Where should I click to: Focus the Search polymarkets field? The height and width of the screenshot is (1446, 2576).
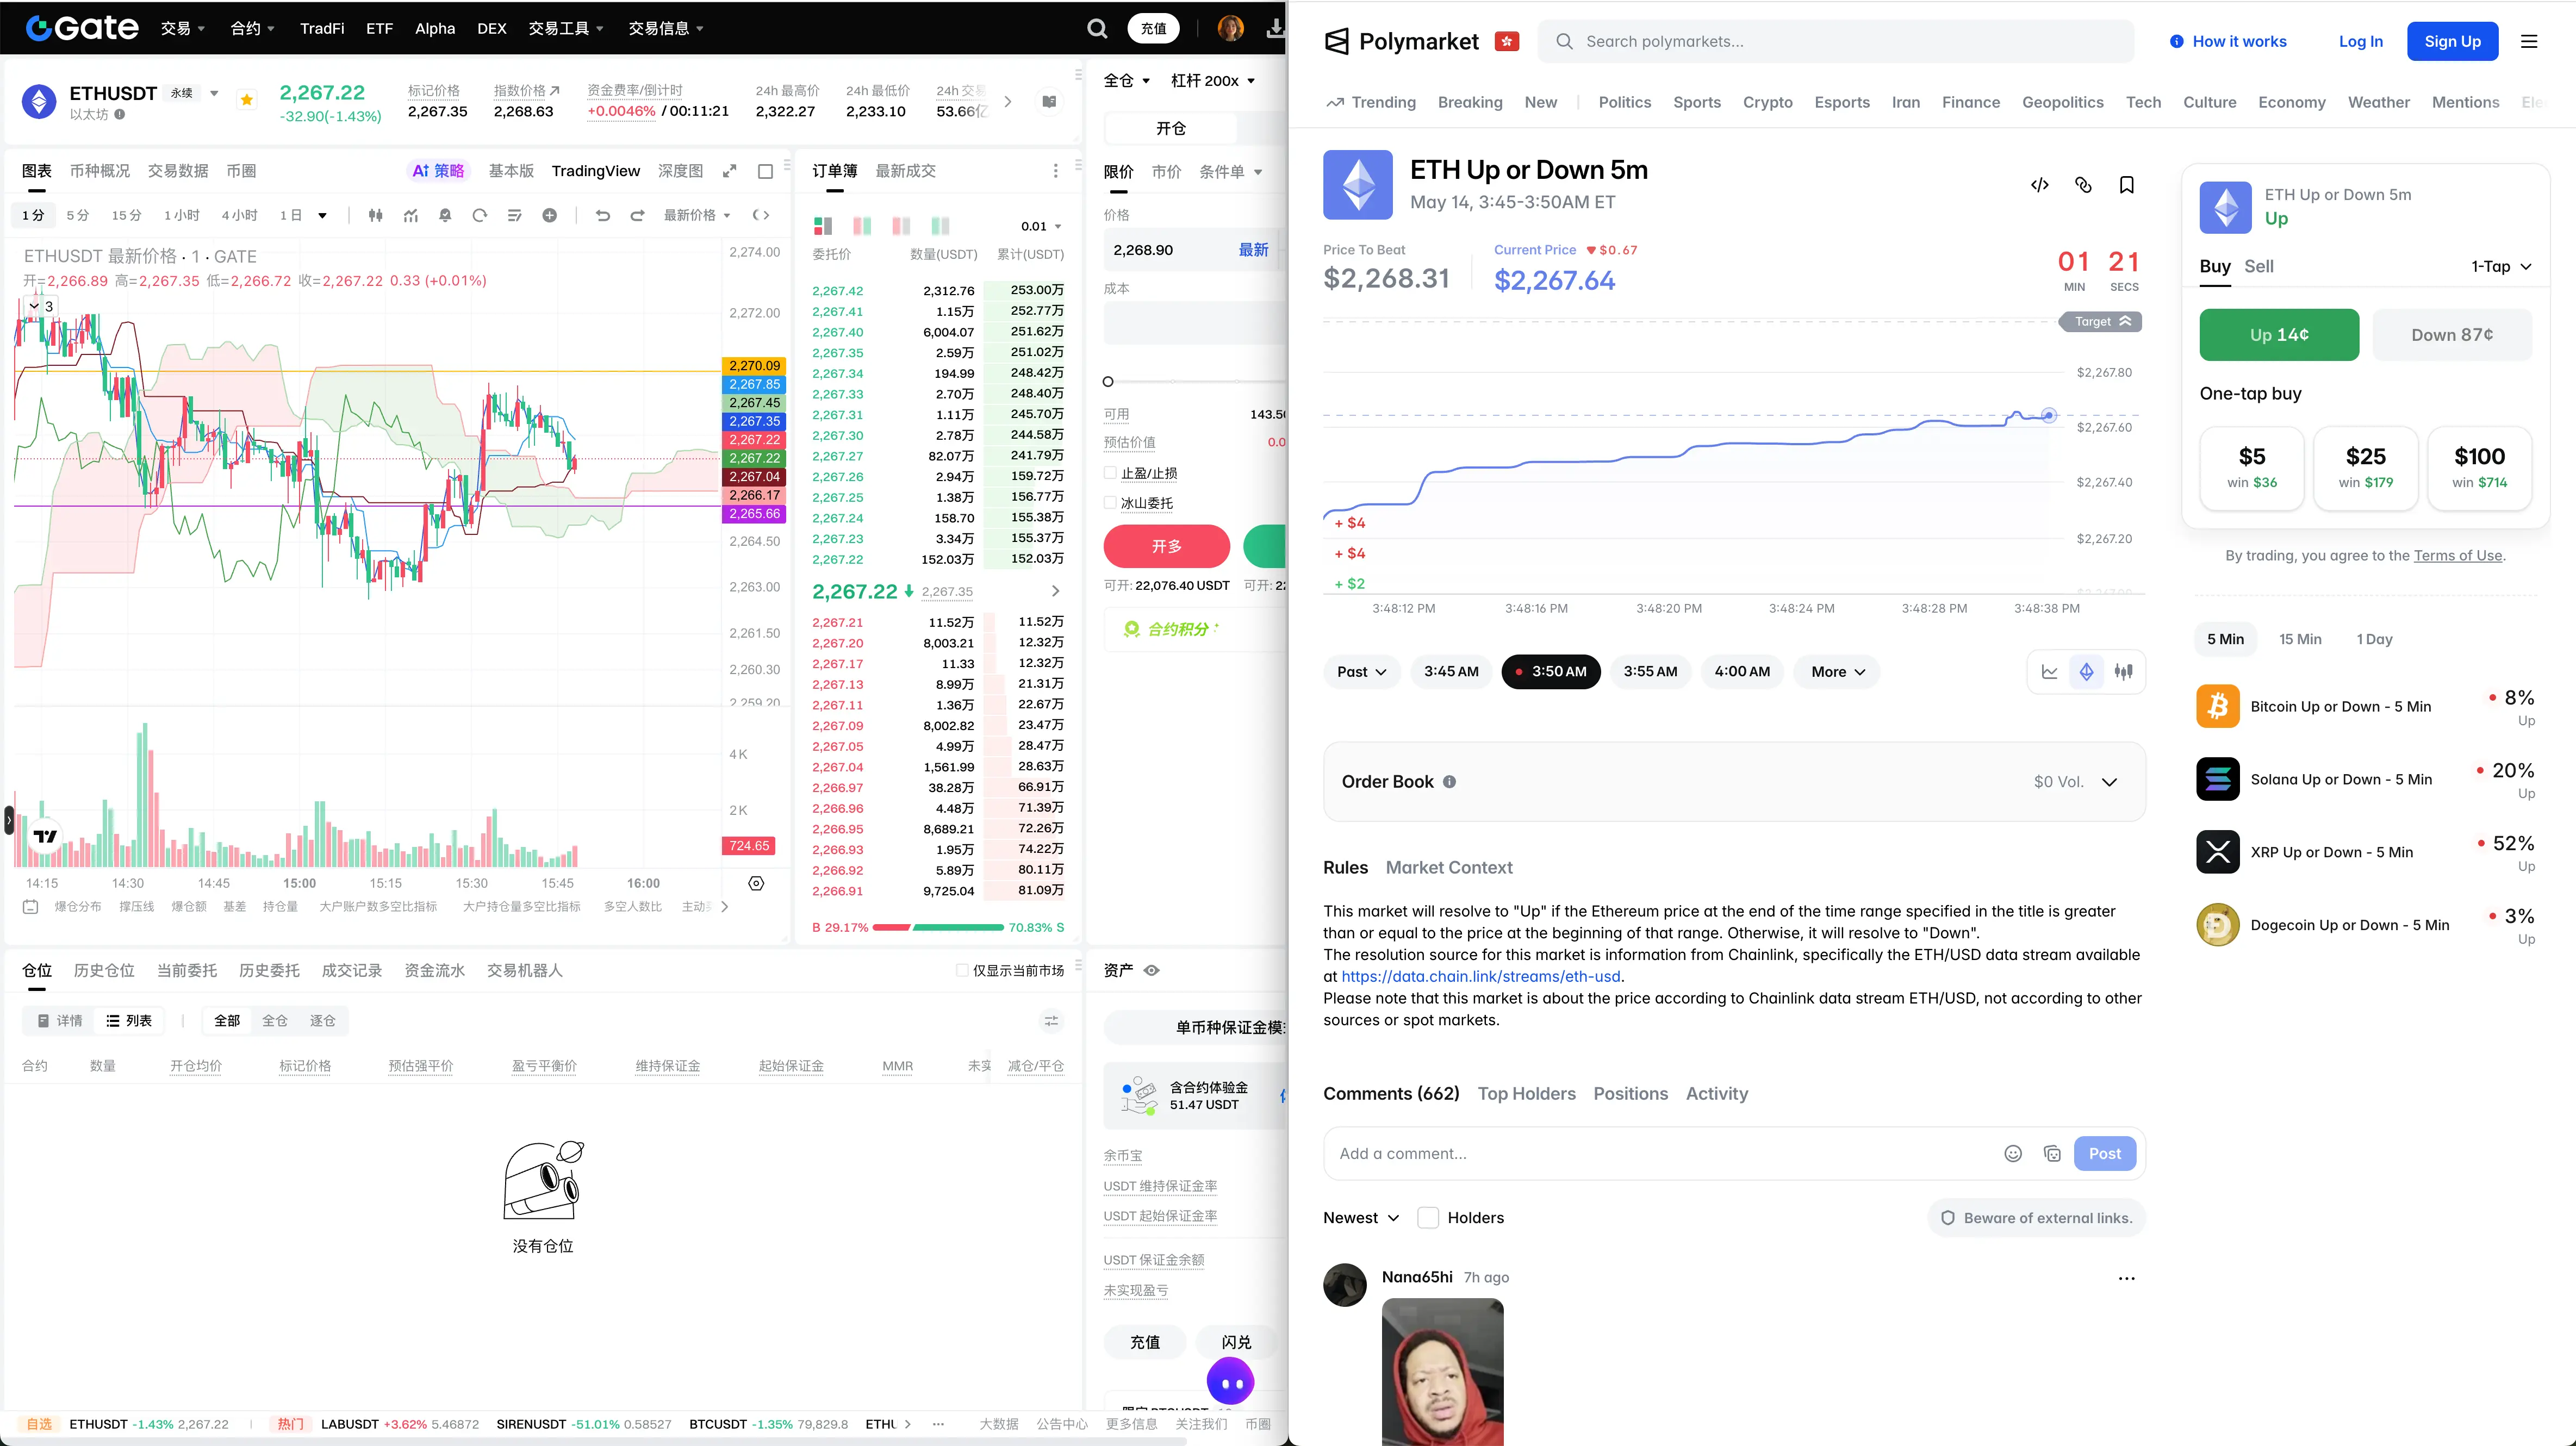pos(1836,42)
